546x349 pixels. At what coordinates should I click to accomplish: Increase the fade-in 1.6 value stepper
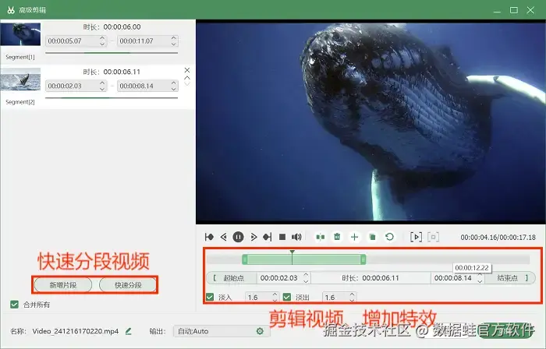[275, 294]
